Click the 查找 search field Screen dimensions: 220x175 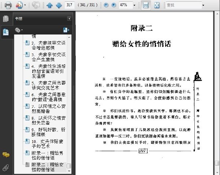(184, 5)
